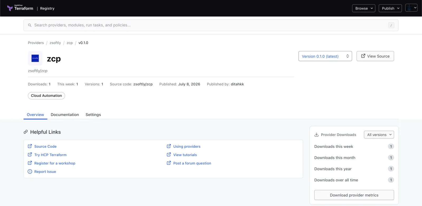Image resolution: width=422 pixels, height=206 pixels.
Task: Click the Provider Downloads download icon
Action: point(316,135)
